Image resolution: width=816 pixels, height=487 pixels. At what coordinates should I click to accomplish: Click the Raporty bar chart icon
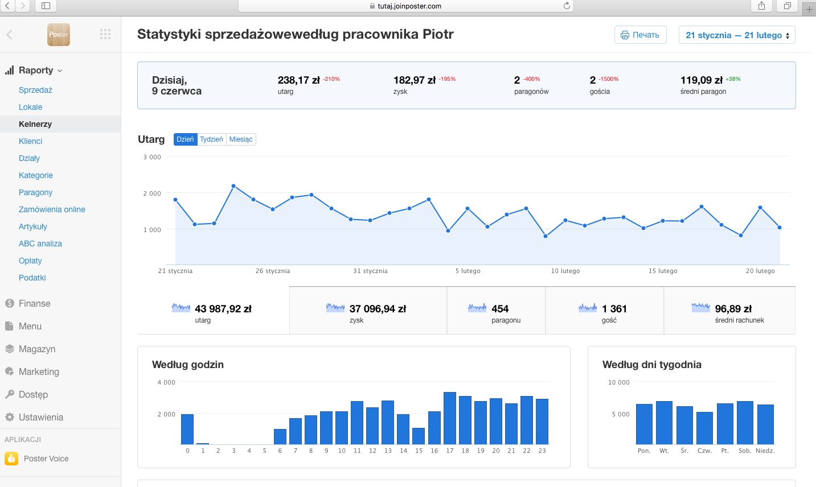[9, 70]
